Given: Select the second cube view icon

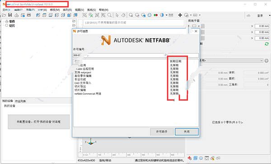Looking at the screenshot, I should coord(44,15).
